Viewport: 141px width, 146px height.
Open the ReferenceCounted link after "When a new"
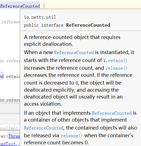click(x=74, y=52)
